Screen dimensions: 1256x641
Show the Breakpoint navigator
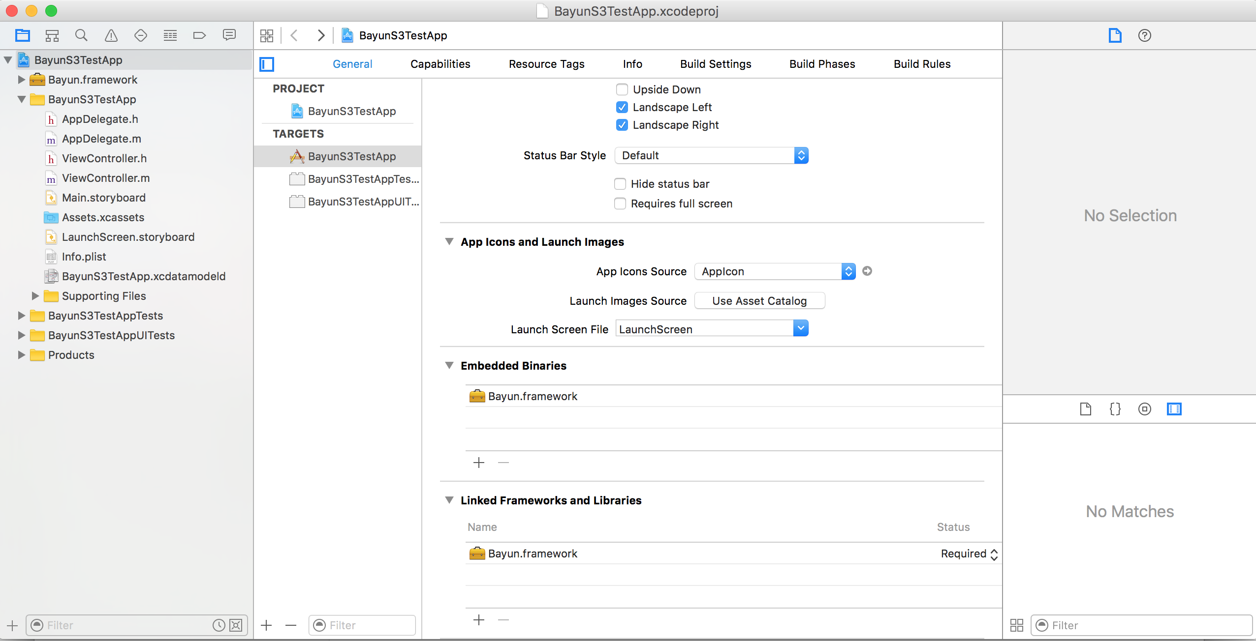[x=199, y=35]
